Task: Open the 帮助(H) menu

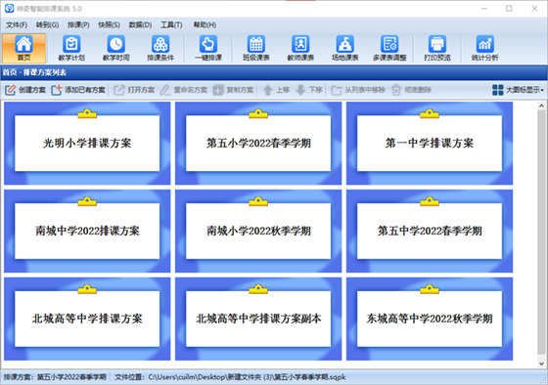Action: tap(205, 24)
